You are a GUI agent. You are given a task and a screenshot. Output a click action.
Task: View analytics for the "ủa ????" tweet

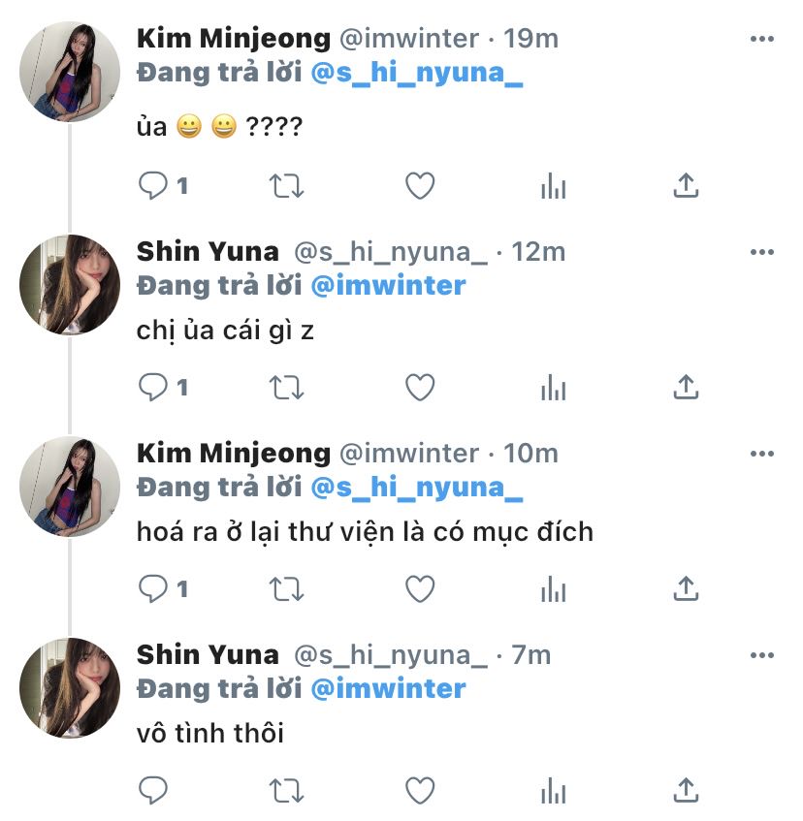pos(553,186)
